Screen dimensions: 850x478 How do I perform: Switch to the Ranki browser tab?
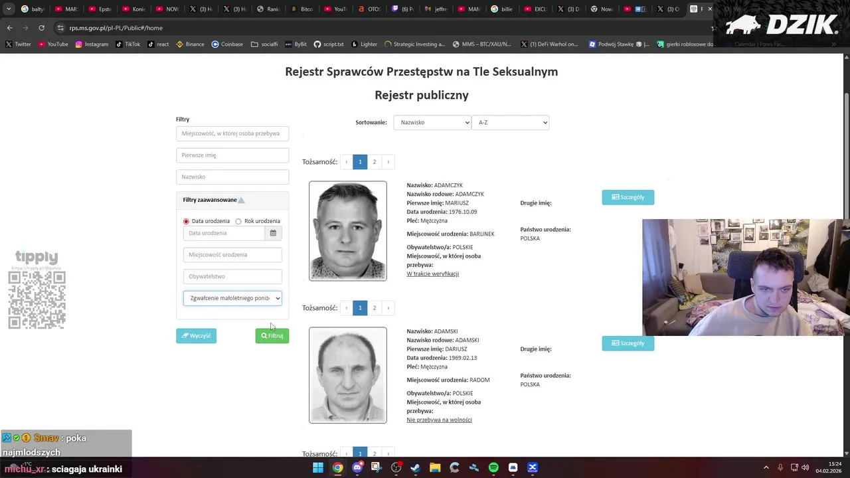(x=269, y=9)
